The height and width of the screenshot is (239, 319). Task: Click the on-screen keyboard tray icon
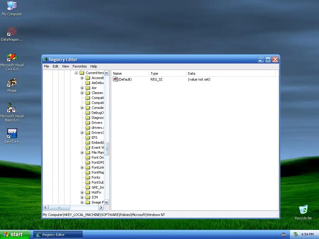click(283, 235)
